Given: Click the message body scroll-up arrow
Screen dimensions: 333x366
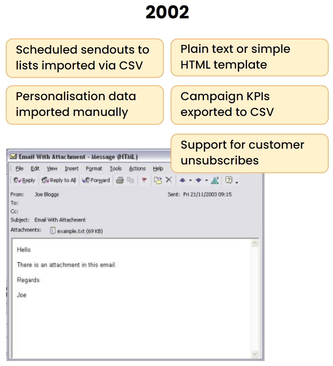Looking at the screenshot, I should [255, 243].
